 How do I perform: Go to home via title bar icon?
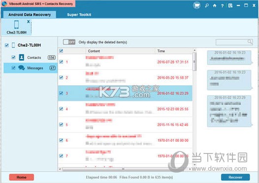click(x=215, y=6)
